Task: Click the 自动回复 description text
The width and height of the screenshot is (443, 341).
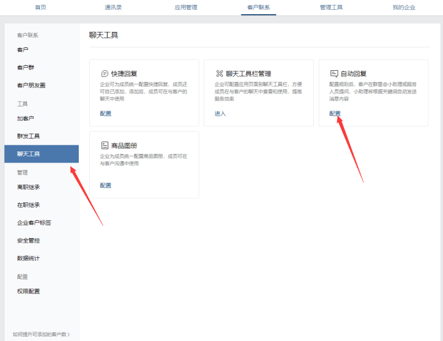Action: pyautogui.click(x=373, y=92)
